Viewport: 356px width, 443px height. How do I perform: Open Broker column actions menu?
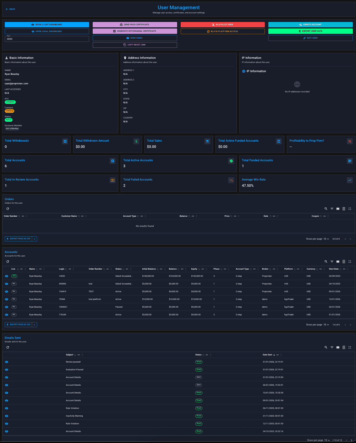278,269
